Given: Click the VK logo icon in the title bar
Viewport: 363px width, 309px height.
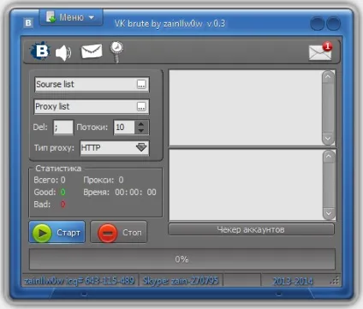Looking at the screenshot, I should (28, 23).
